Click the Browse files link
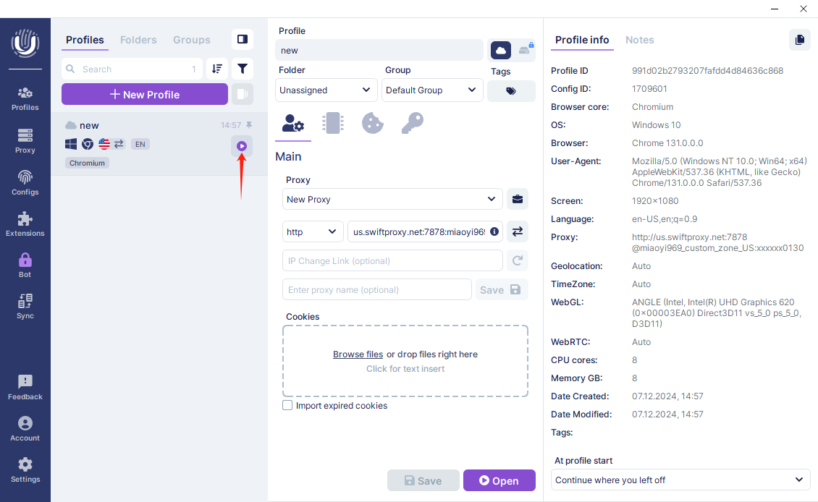Viewport: 818px width, 502px height. point(358,354)
